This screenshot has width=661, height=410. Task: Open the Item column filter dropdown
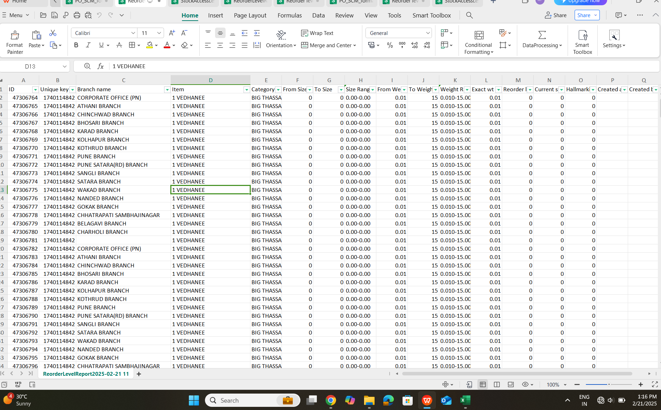click(x=247, y=90)
